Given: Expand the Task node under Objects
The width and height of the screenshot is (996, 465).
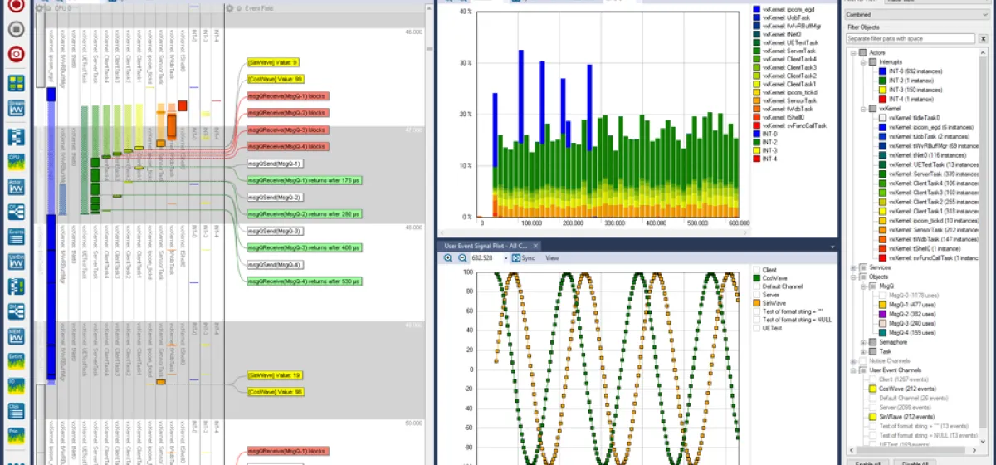Looking at the screenshot, I should [862, 351].
